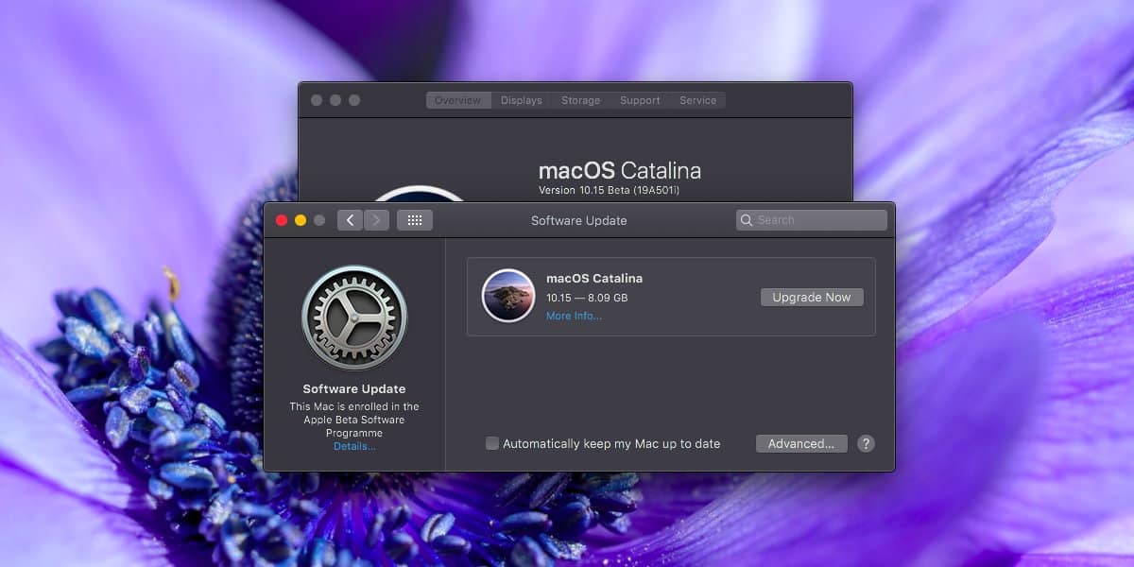
Task: Click Details under Apple Beta Software Programme
Action: (x=354, y=445)
